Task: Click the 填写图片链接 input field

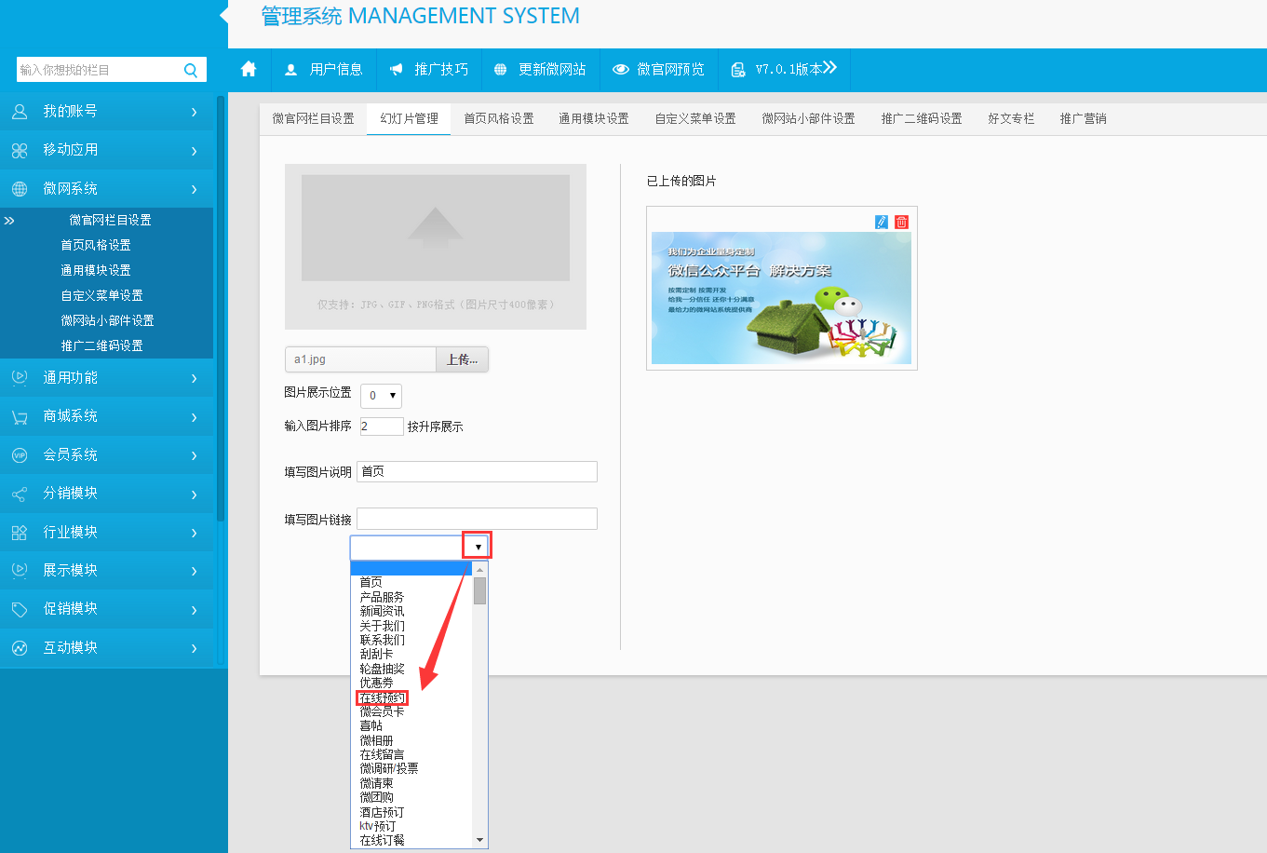Action: (477, 519)
